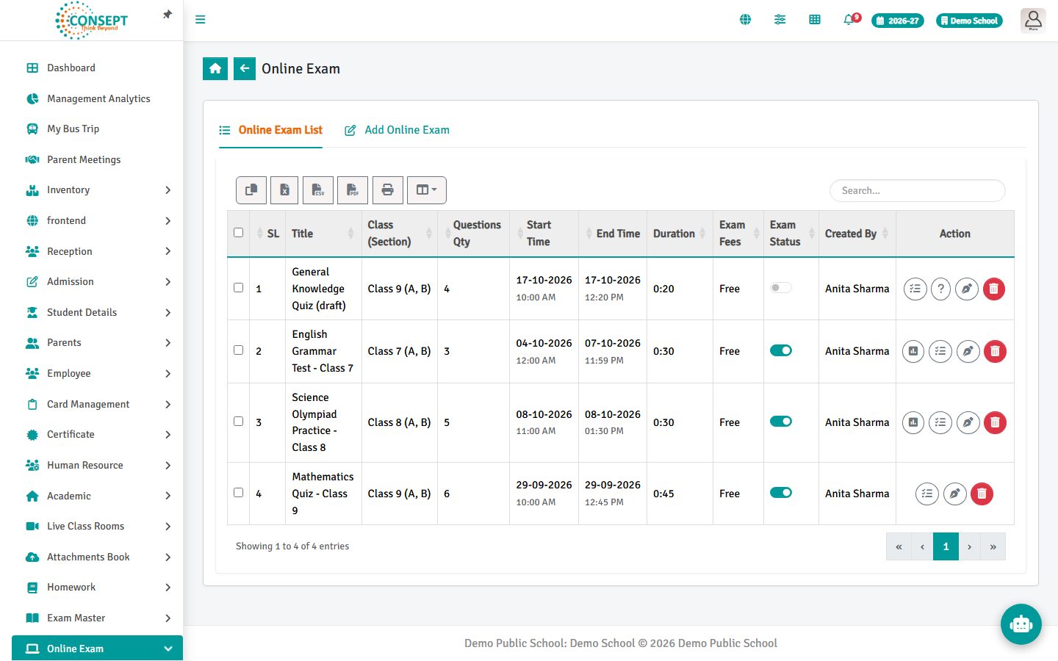Viewport: 1058px width, 661px height.
Task: Go to home via the house icon
Action: point(215,68)
